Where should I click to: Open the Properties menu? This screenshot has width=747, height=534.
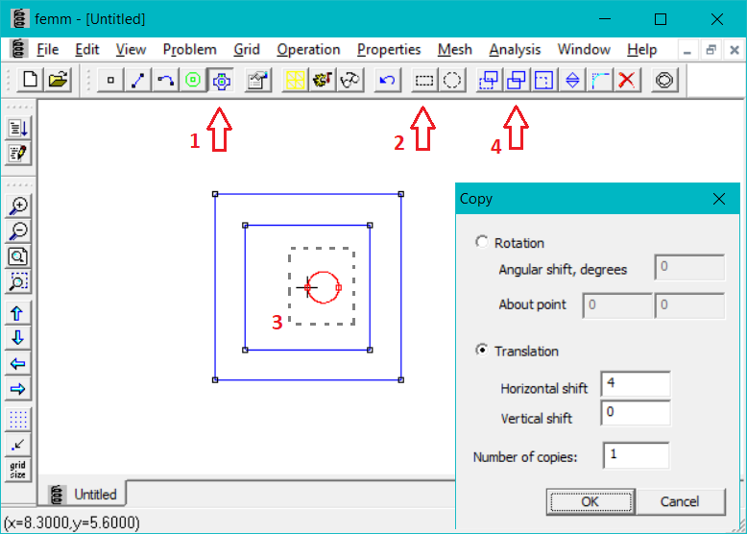click(x=389, y=50)
